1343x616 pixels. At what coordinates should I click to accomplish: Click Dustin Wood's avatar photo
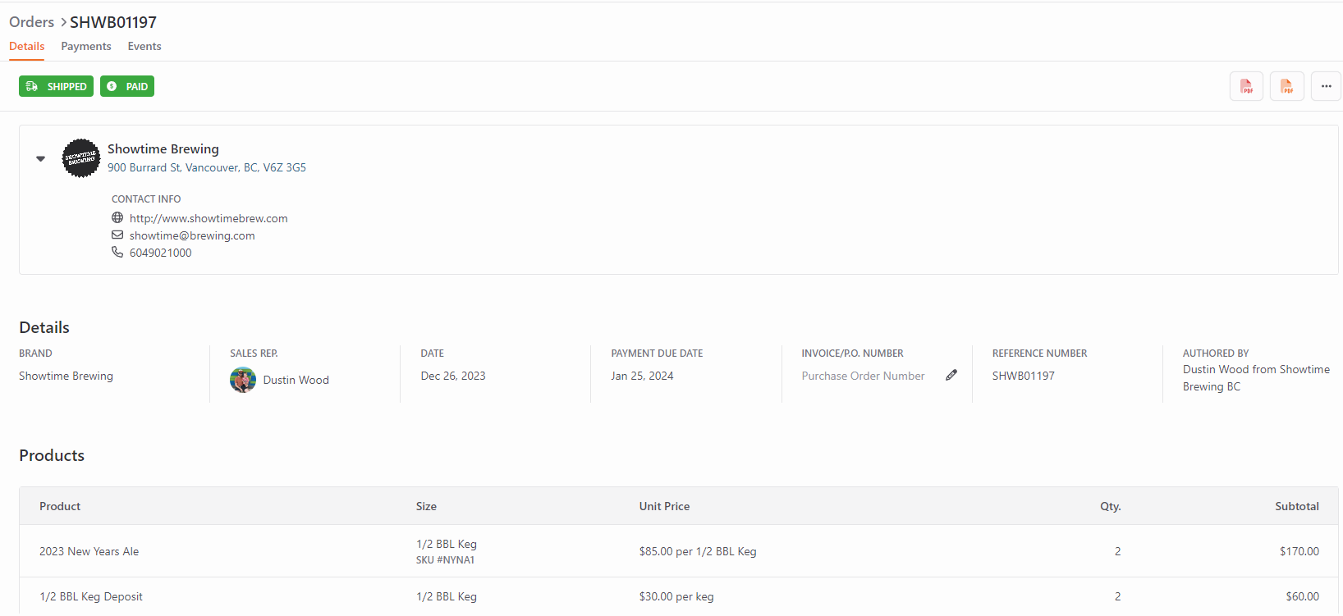pyautogui.click(x=243, y=380)
